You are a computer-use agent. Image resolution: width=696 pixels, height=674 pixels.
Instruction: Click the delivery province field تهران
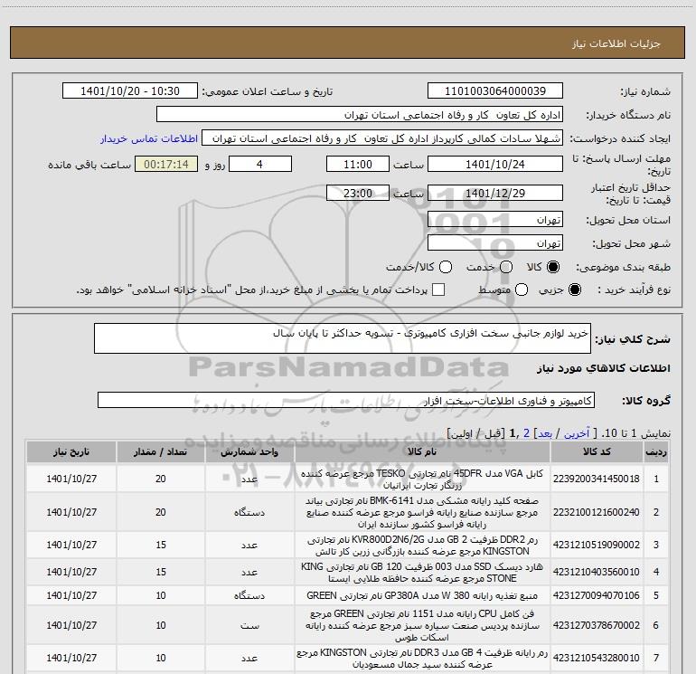click(495, 220)
